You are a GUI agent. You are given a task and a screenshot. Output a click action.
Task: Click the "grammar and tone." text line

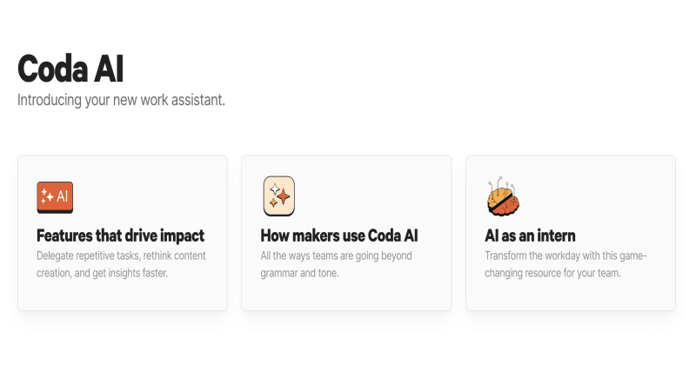299,273
